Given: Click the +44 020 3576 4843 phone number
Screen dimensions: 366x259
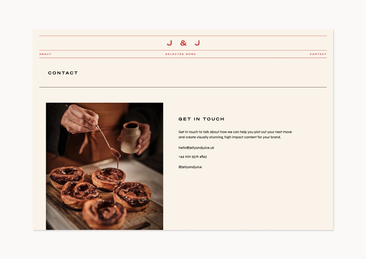Looking at the screenshot, I should click(193, 157).
